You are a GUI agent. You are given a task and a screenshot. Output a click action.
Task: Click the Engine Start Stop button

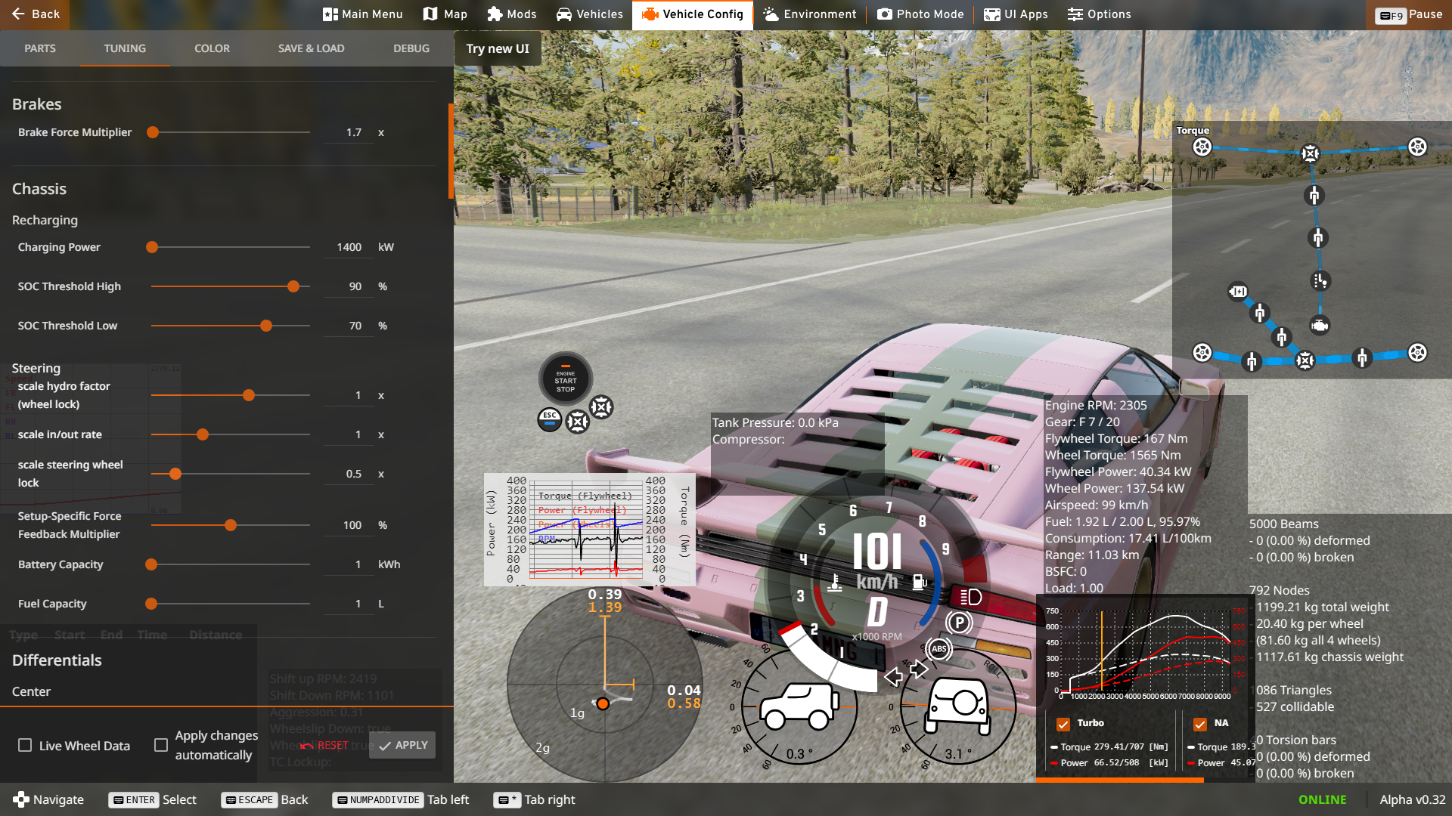tap(566, 379)
